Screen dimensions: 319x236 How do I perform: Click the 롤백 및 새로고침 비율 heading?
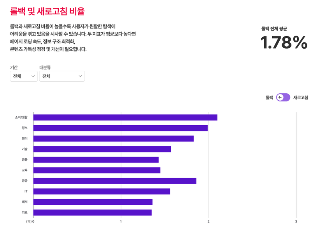click(x=47, y=11)
